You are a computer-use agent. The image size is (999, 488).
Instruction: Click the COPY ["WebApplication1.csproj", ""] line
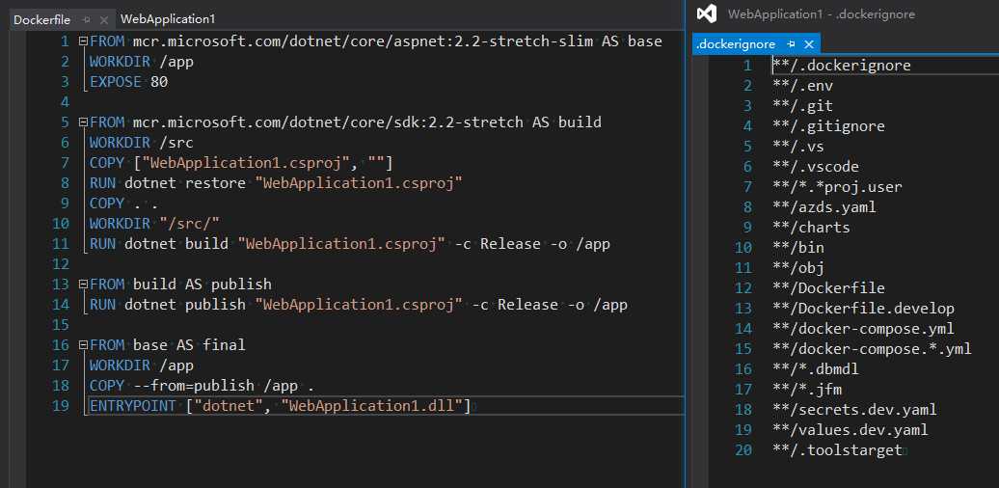tap(241, 162)
